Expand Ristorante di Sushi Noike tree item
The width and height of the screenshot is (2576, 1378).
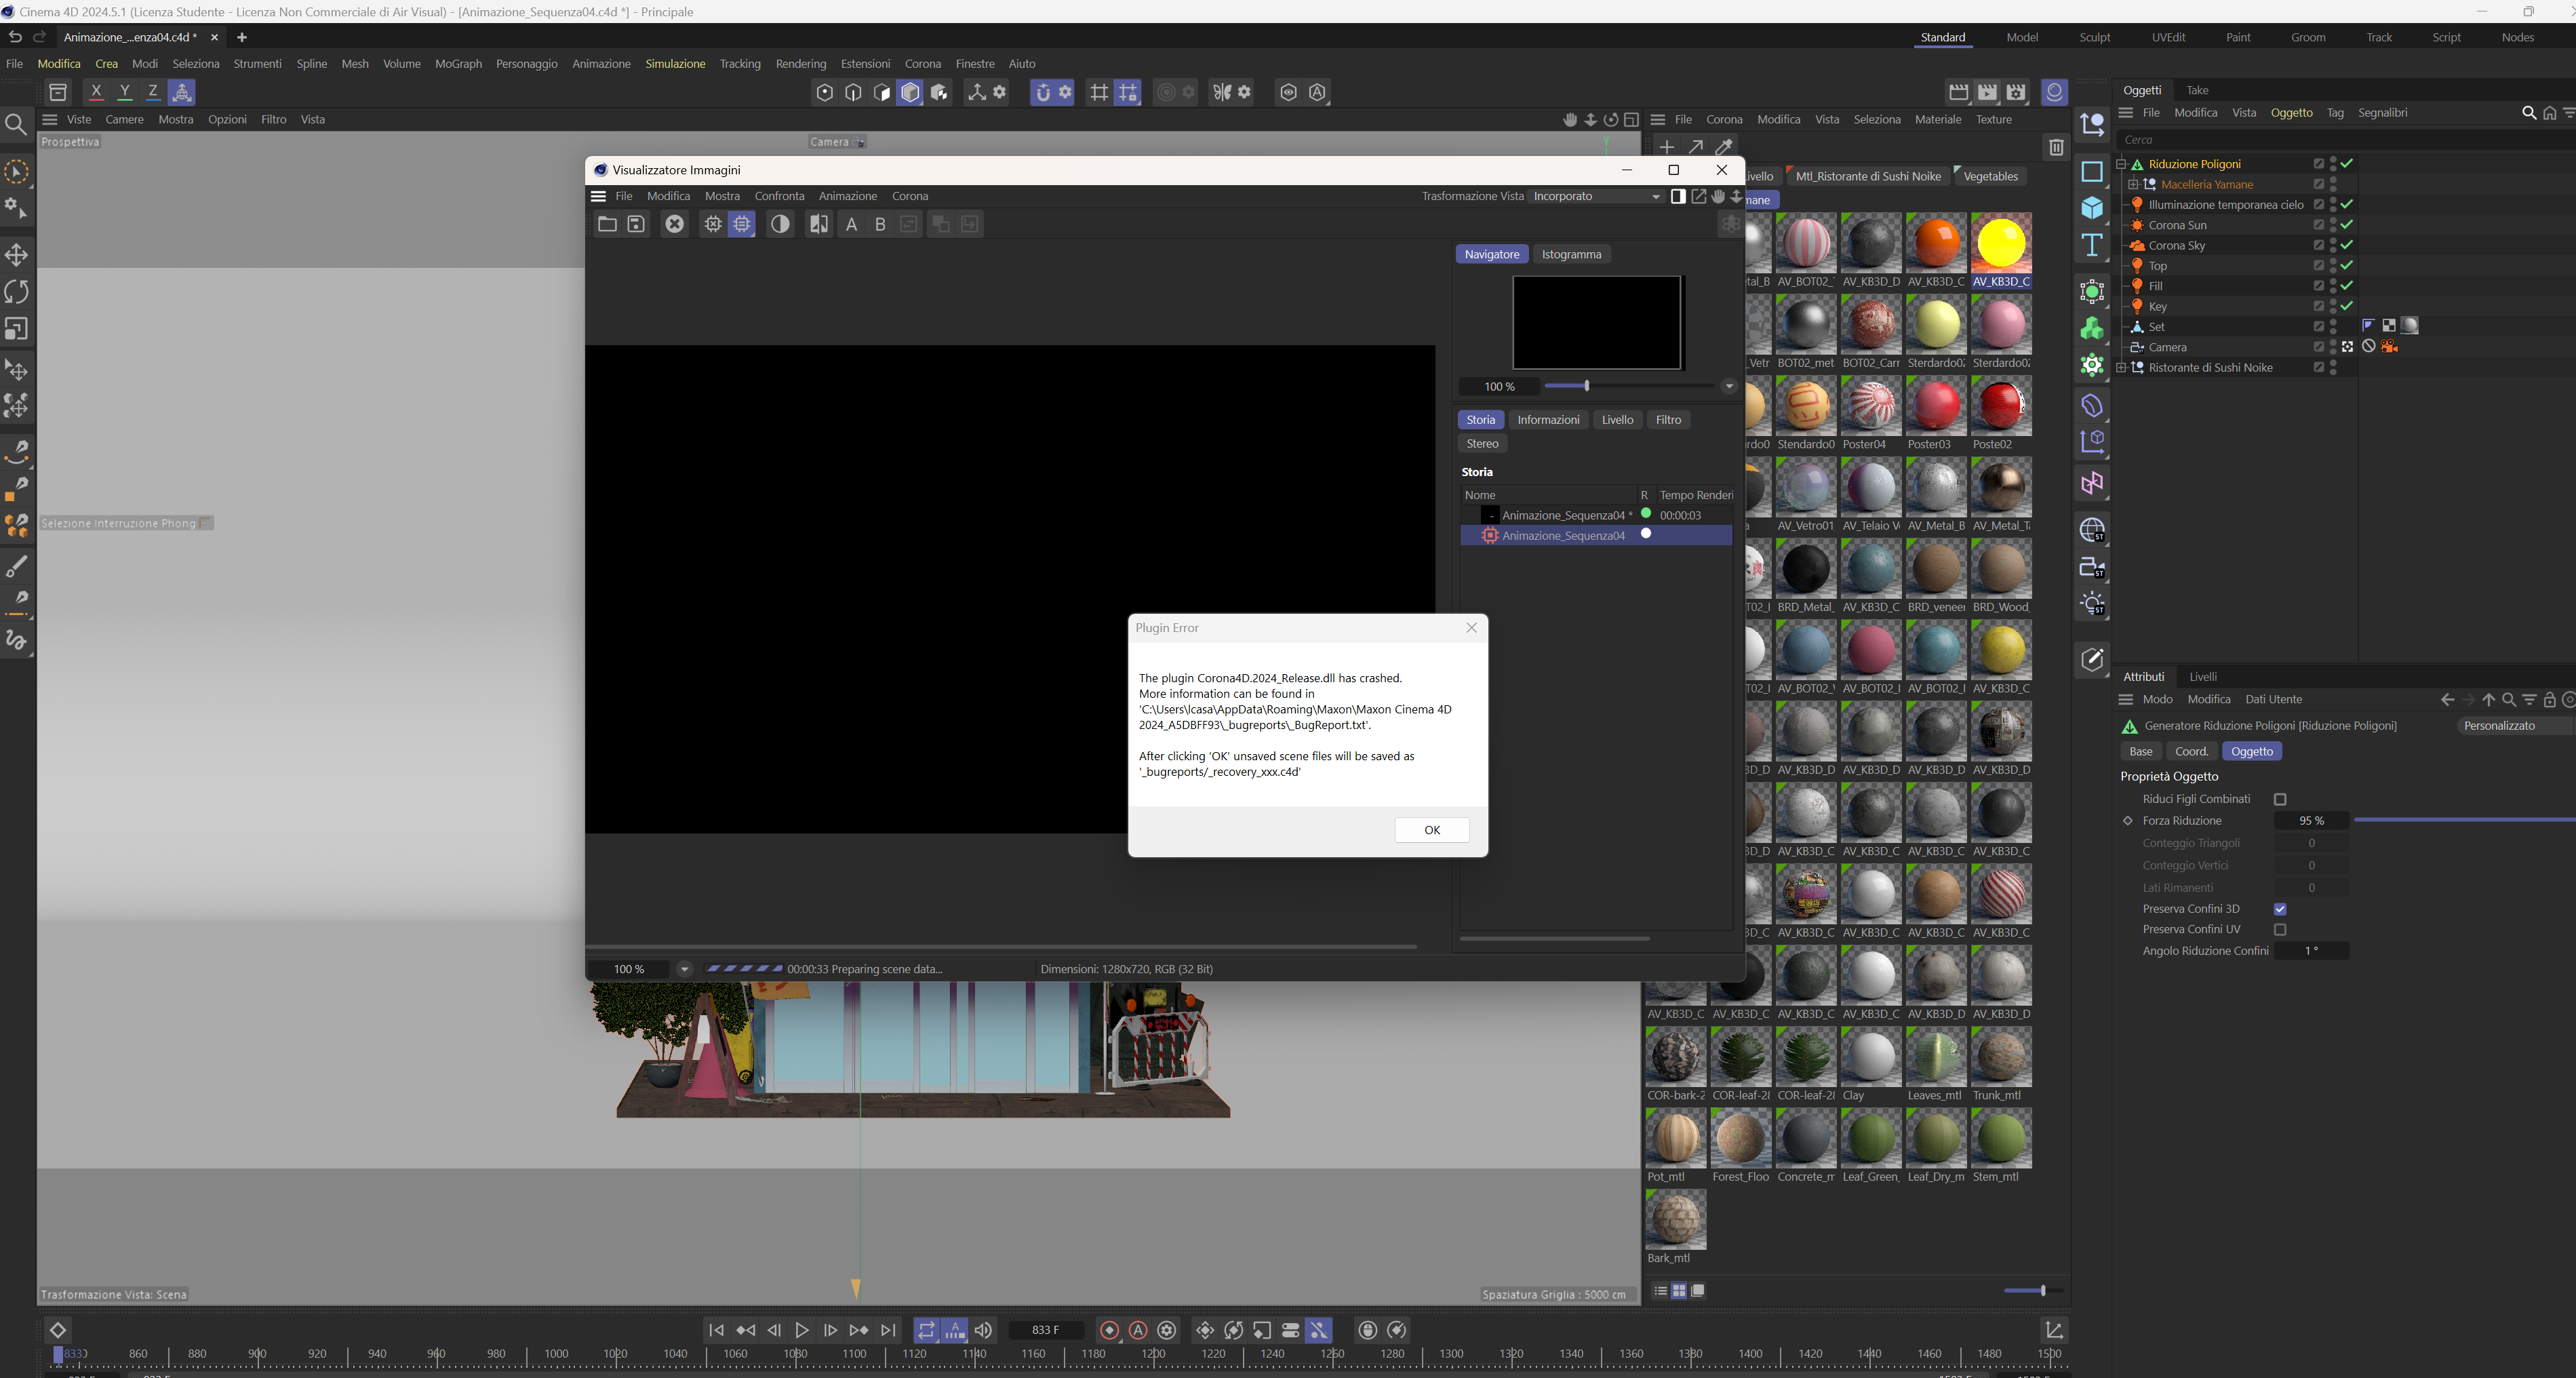pos(2121,368)
